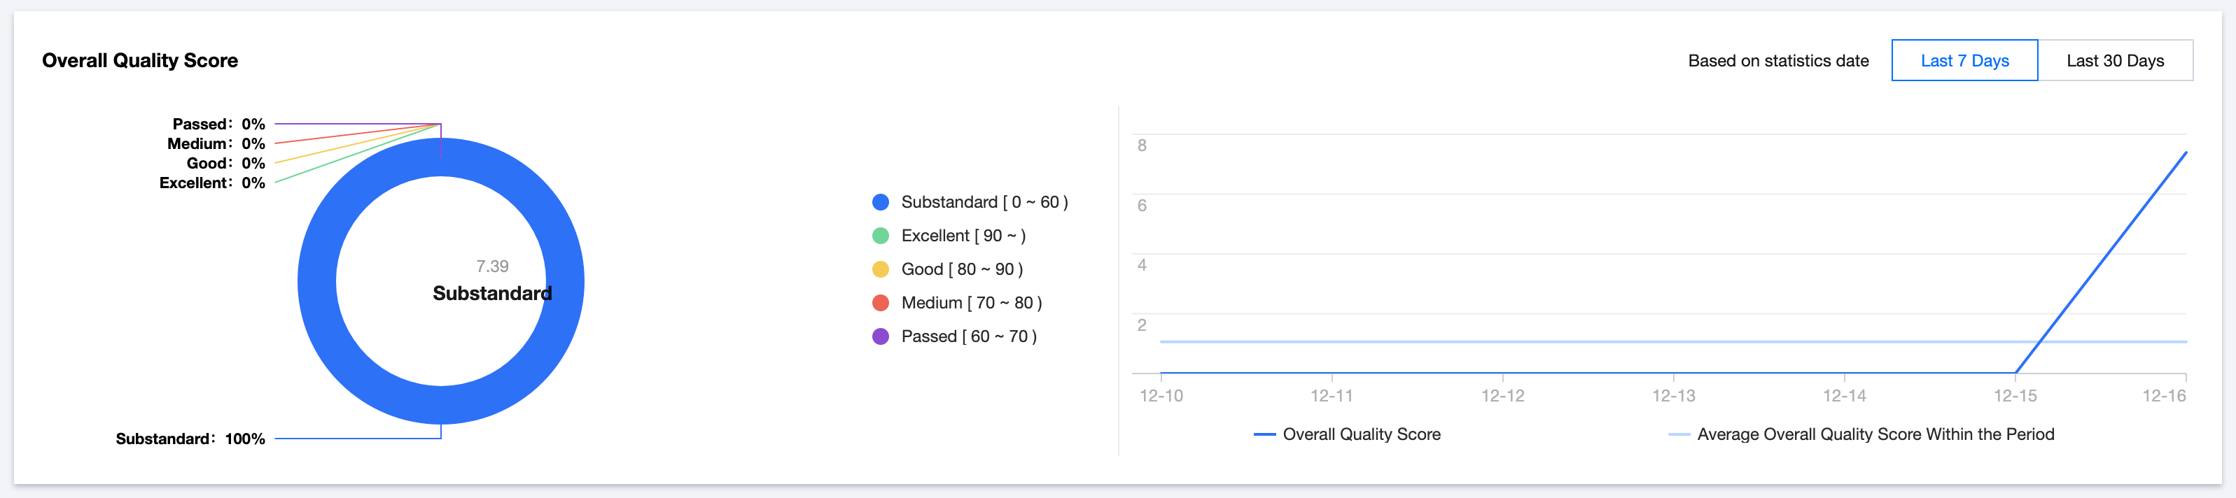
Task: Click the Substandard: 100% chart label
Action: point(190,439)
